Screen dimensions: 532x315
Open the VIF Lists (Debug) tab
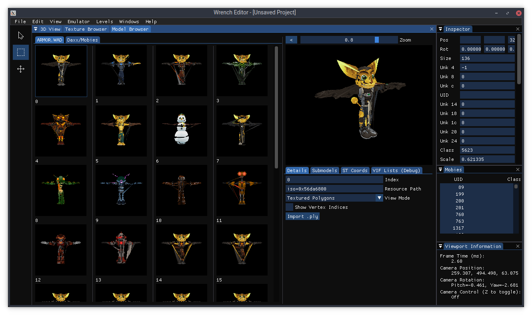click(x=396, y=170)
